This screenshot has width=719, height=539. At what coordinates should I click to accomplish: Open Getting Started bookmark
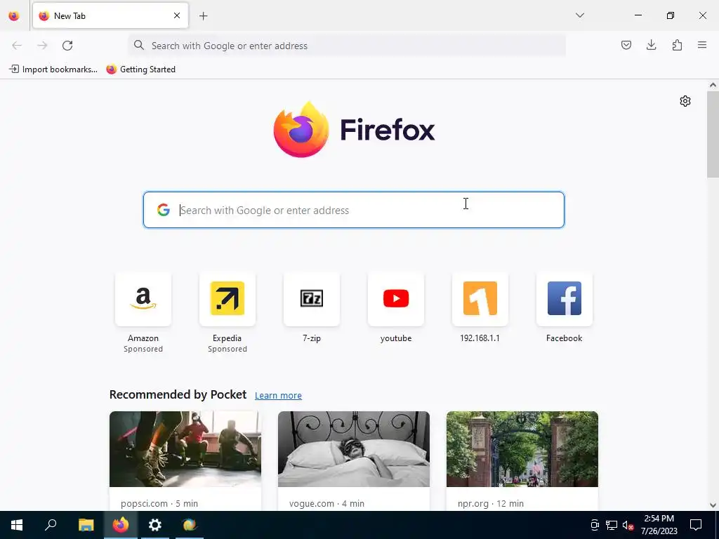click(x=140, y=69)
